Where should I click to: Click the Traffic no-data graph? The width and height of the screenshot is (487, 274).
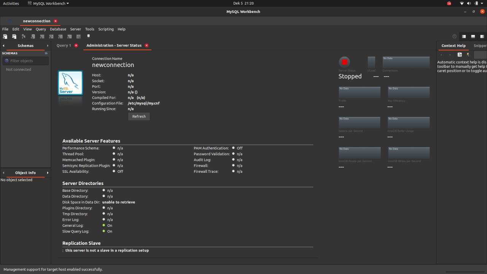pos(360,92)
